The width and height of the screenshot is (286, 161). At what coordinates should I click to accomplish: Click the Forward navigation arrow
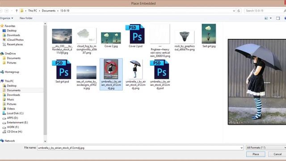click(x=7, y=11)
